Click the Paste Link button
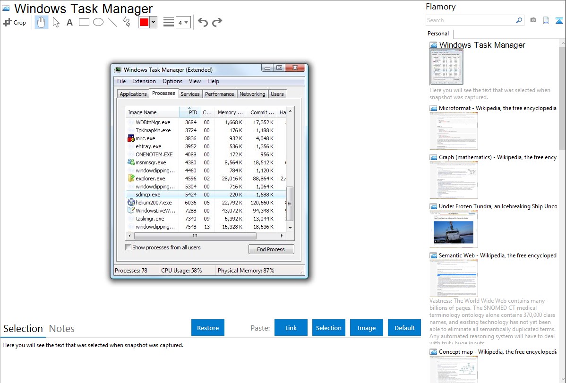Screen dimensions: 566x383 coord(291,328)
